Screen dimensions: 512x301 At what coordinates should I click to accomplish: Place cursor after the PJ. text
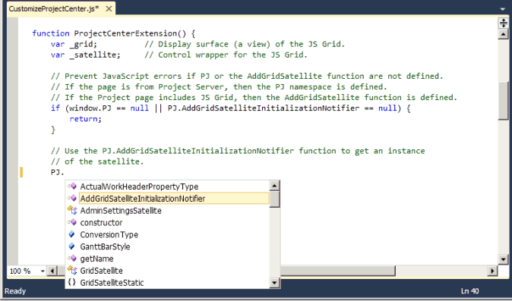click(65, 172)
